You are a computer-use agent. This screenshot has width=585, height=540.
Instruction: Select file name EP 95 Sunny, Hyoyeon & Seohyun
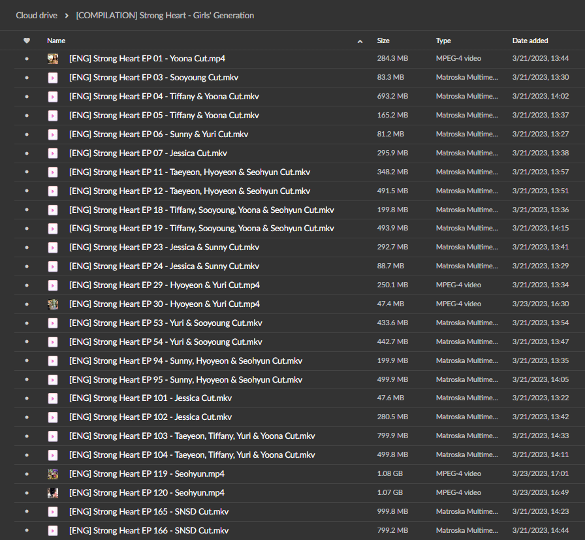pyautogui.click(x=186, y=380)
